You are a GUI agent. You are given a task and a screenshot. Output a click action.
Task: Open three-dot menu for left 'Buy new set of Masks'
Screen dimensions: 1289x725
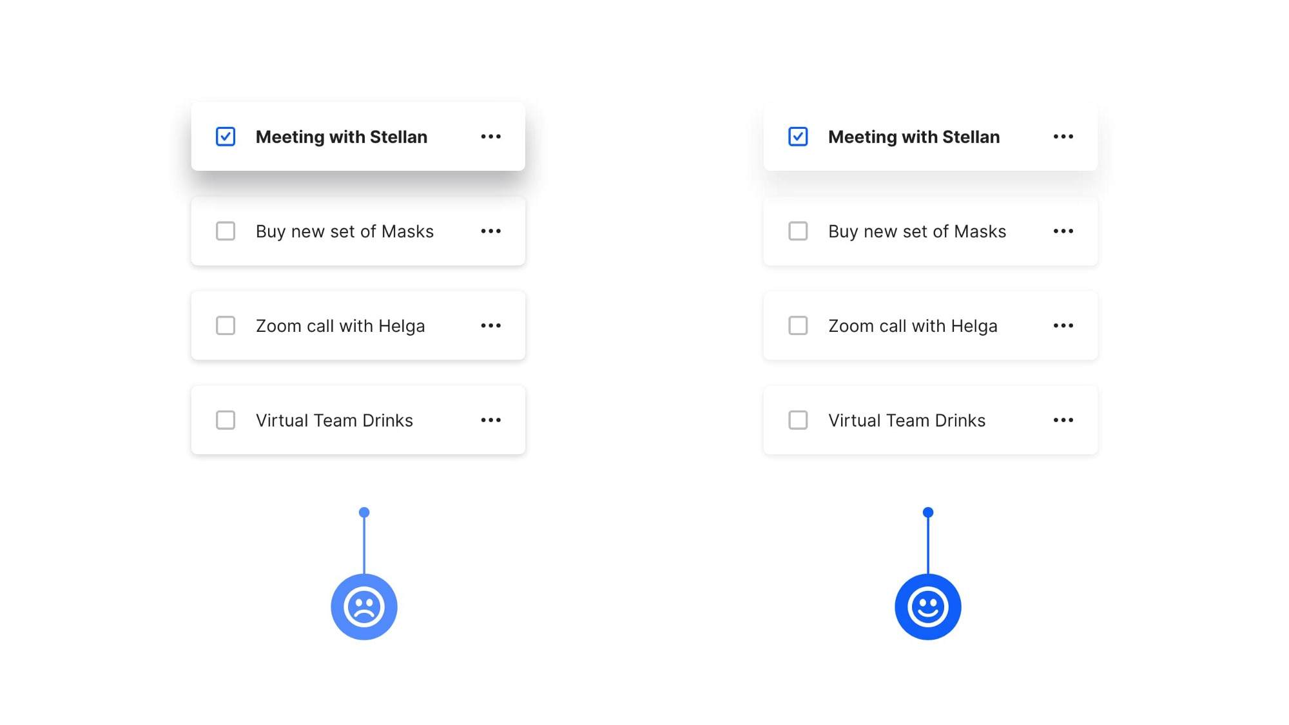[490, 231]
